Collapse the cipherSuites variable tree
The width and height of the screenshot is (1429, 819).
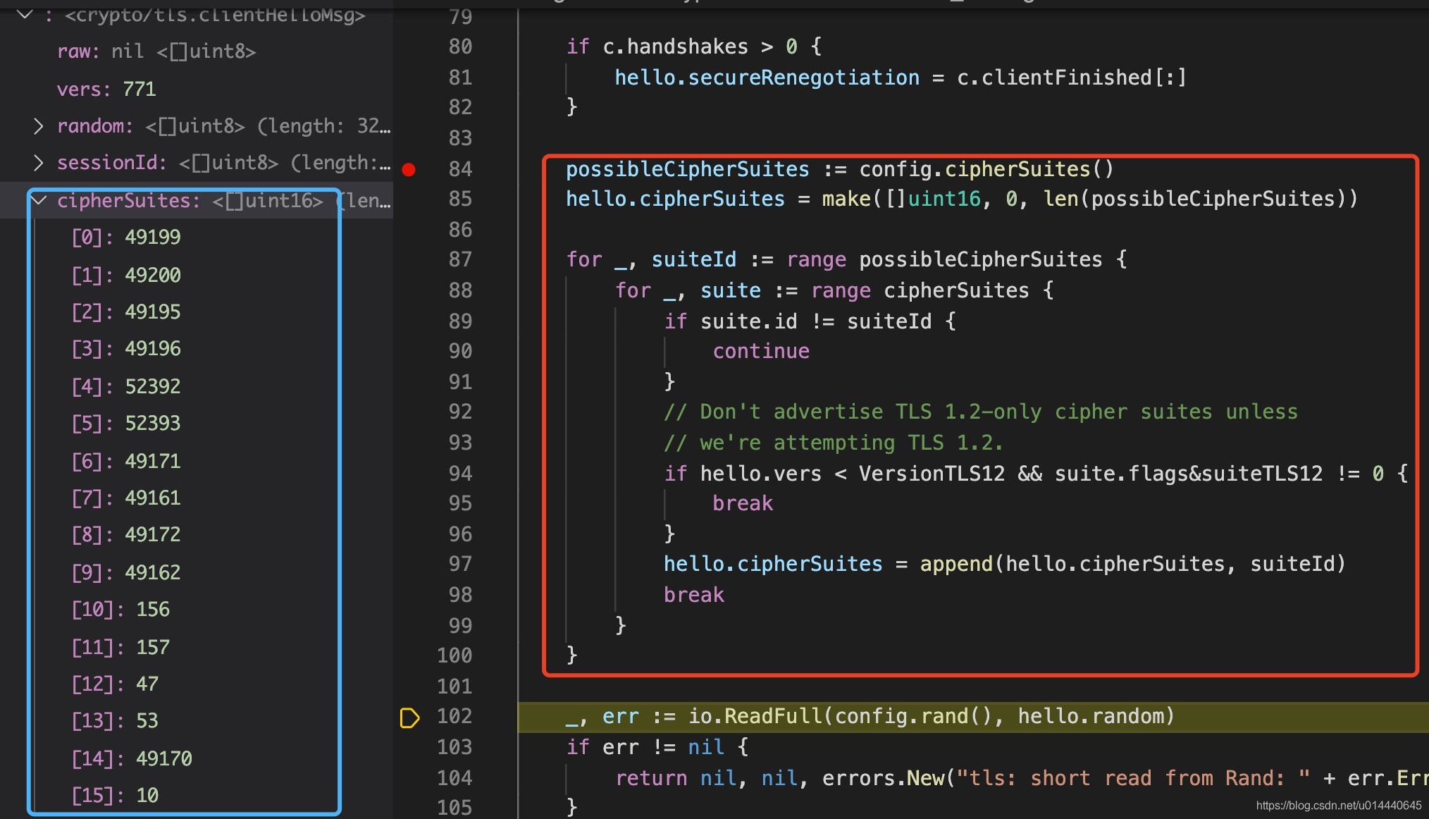click(39, 201)
